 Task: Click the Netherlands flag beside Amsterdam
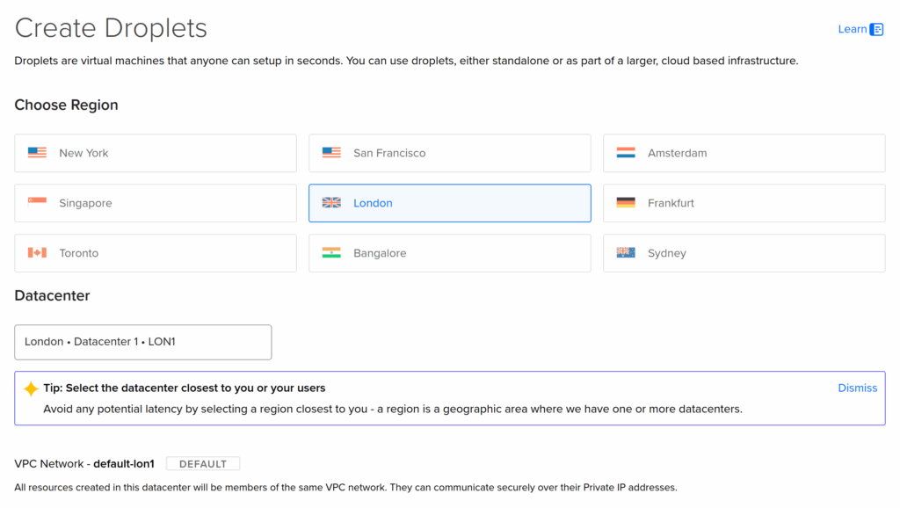tap(626, 153)
